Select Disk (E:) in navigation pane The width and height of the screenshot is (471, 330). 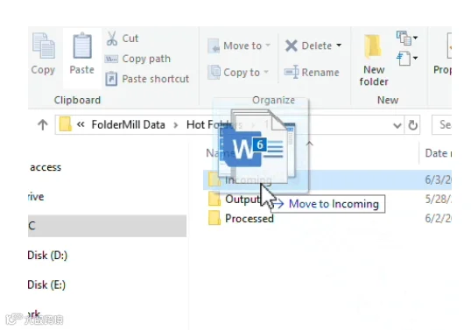click(x=46, y=284)
